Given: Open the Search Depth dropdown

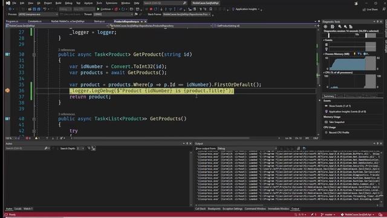Looking at the screenshot, I should point(80,148).
